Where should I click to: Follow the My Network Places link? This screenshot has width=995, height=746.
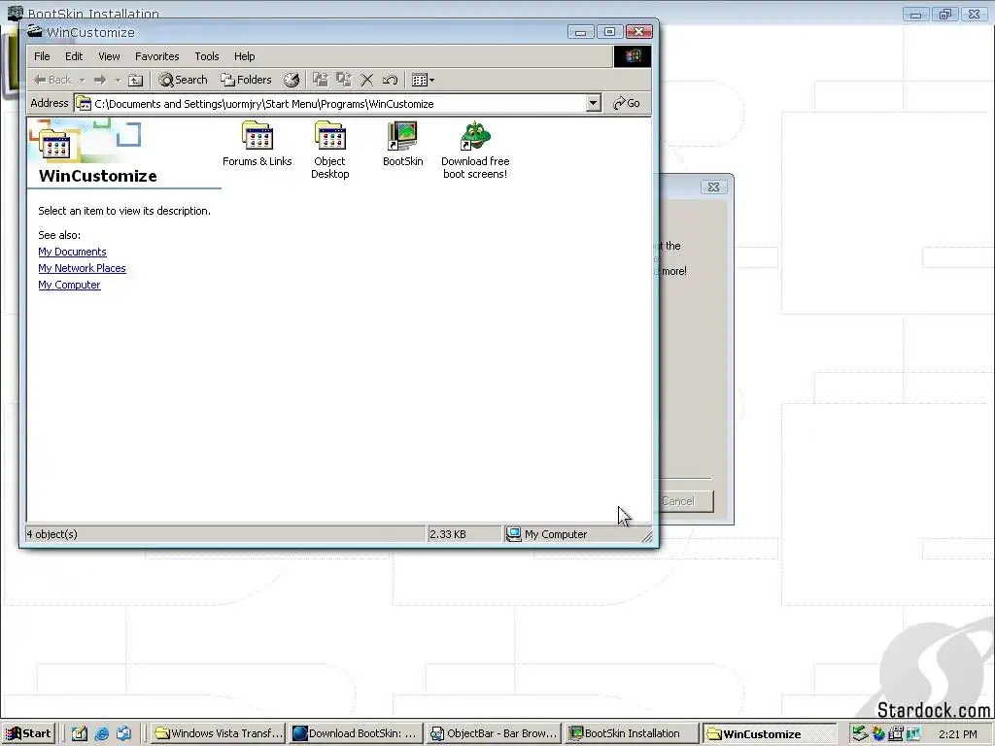coord(82,268)
